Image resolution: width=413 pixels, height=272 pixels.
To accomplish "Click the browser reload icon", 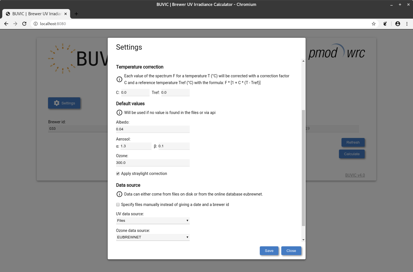I will click(24, 24).
